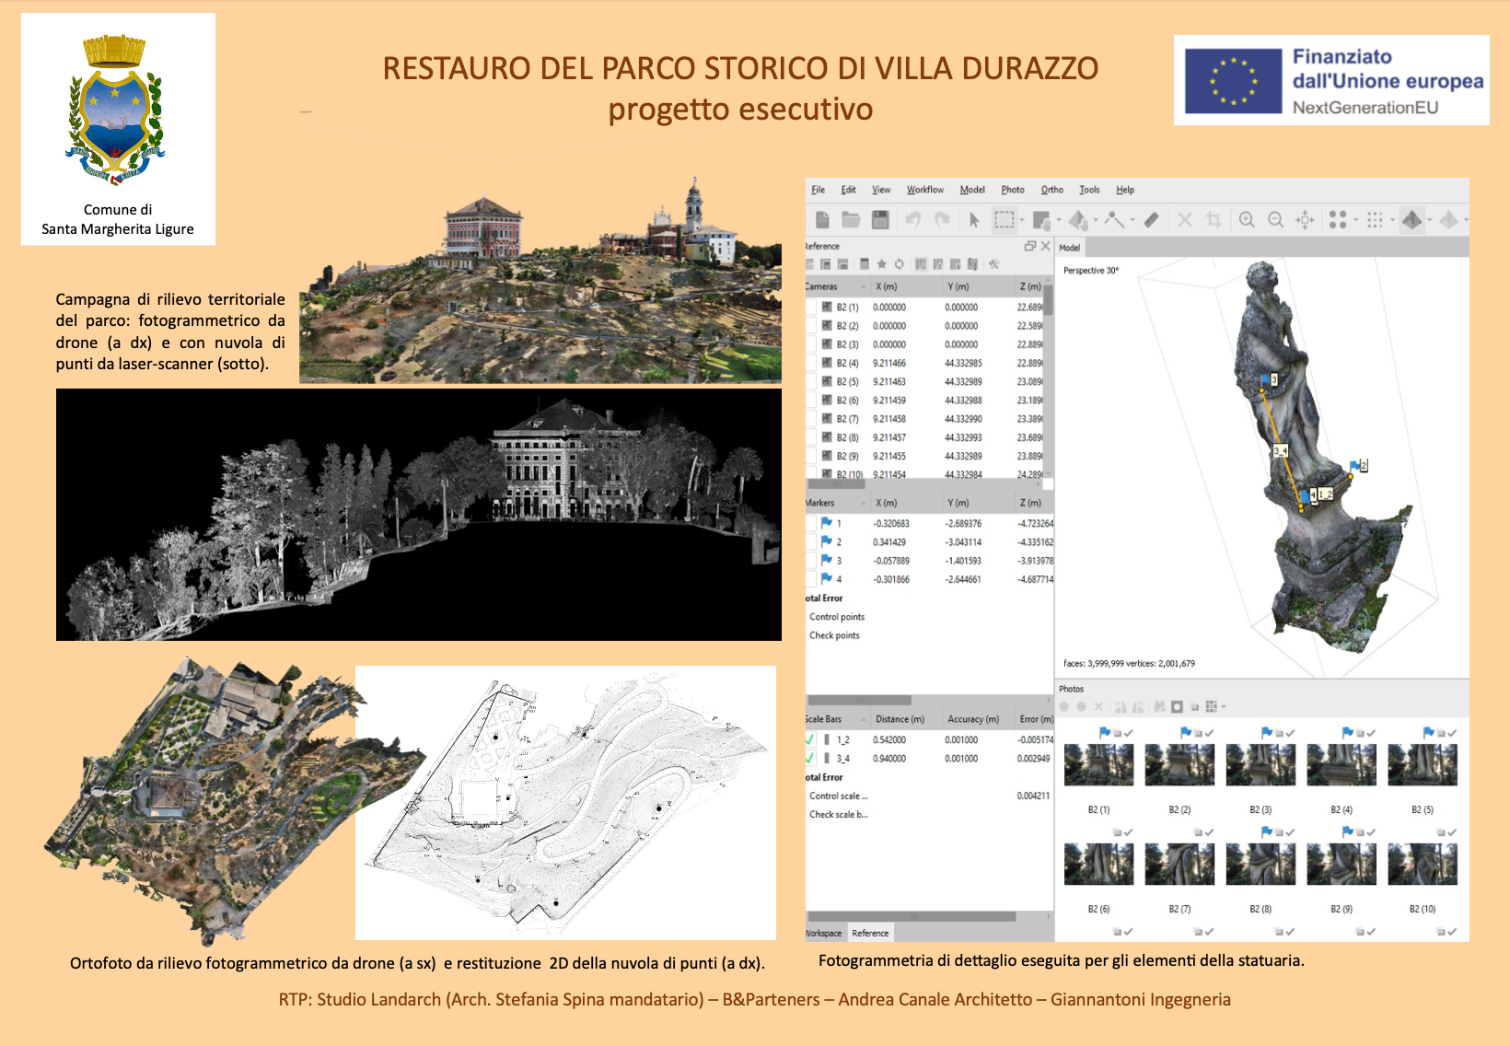The height and width of the screenshot is (1046, 1510).
Task: Close the Reference pane
Action: tap(1045, 246)
